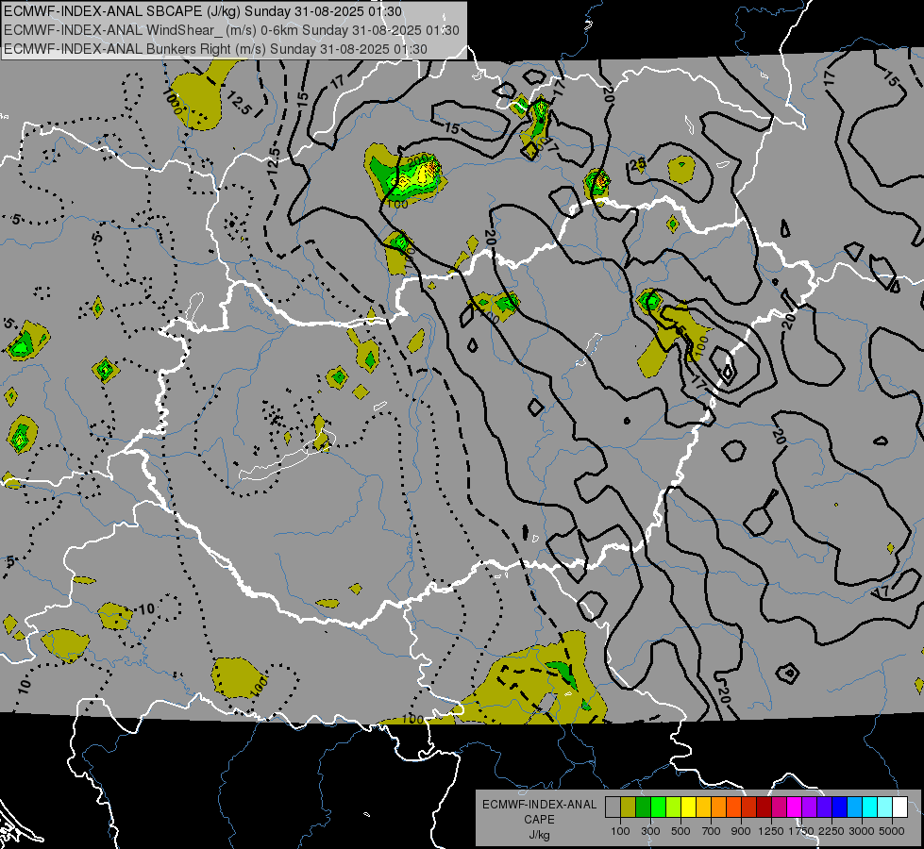This screenshot has height=849, width=924.
Task: Select the magenta legend swatch
Action: (x=795, y=807)
